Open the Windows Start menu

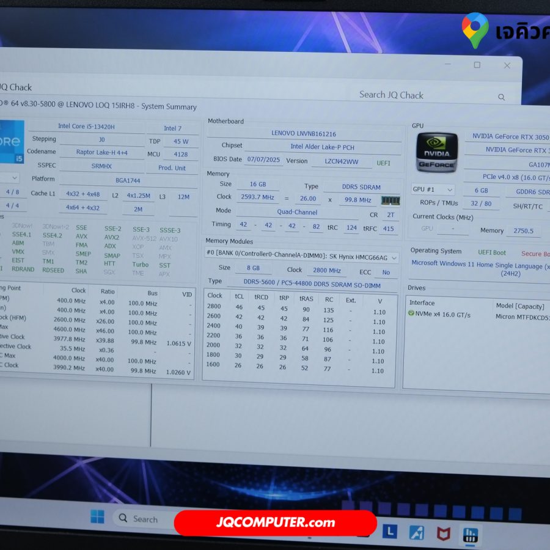(97, 517)
